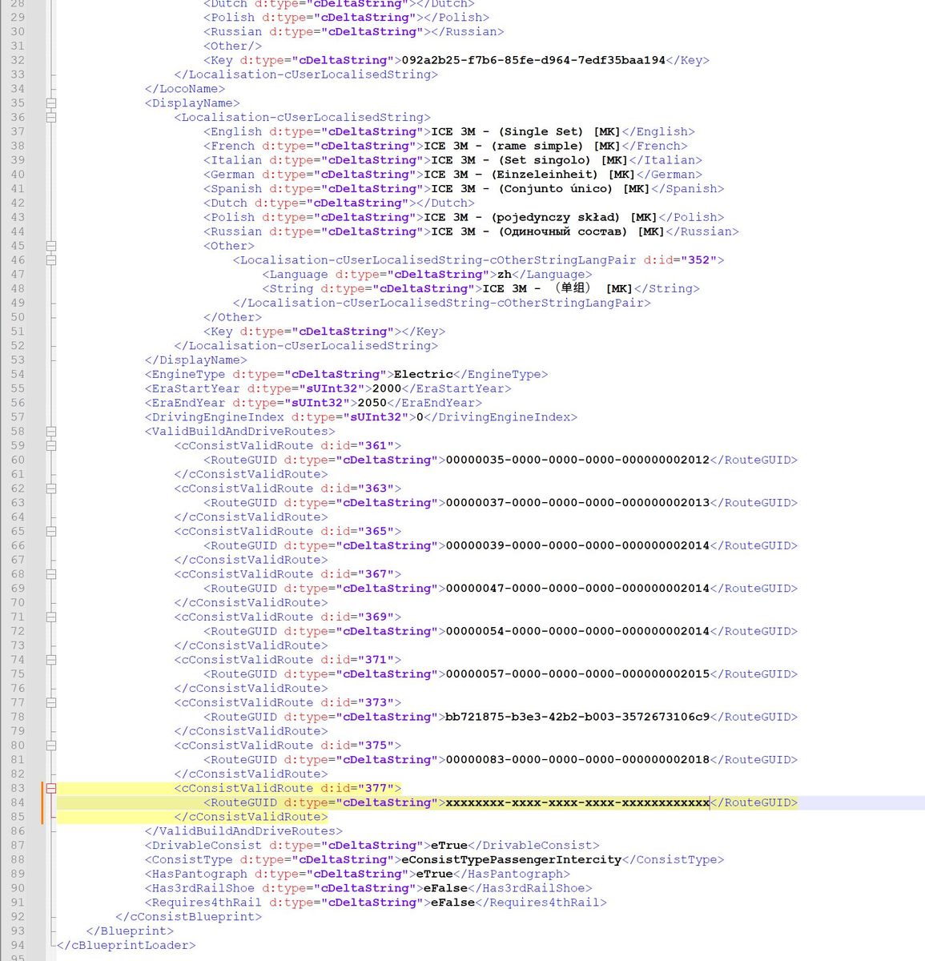Click RouteGUID 00000039-0000-0000-0000-000000002014
This screenshot has width=925, height=961.
point(577,545)
